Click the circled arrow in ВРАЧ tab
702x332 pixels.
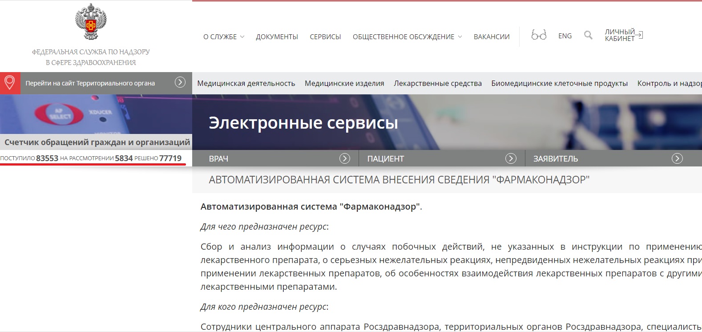(344, 158)
